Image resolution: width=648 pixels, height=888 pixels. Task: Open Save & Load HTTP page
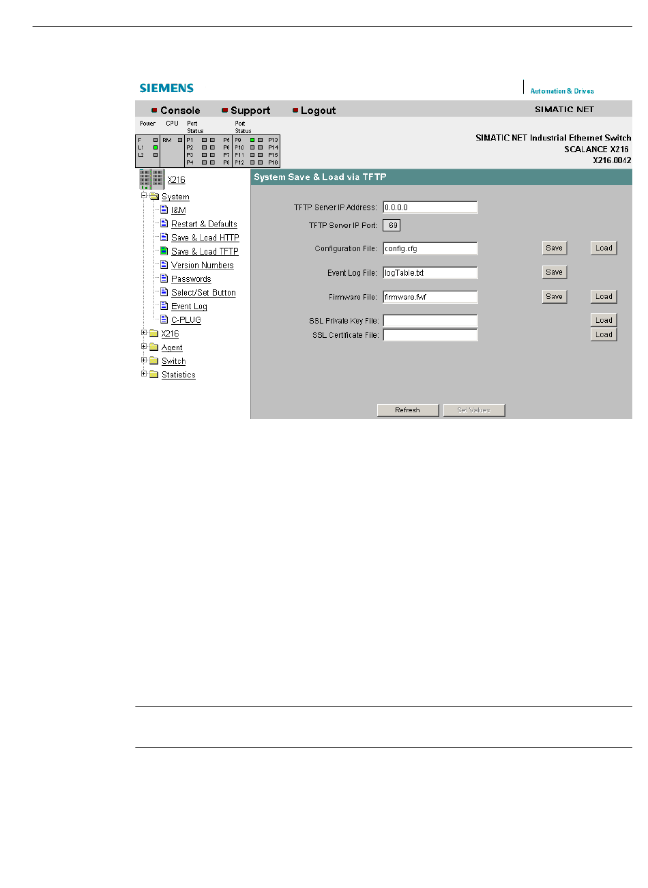coord(205,238)
